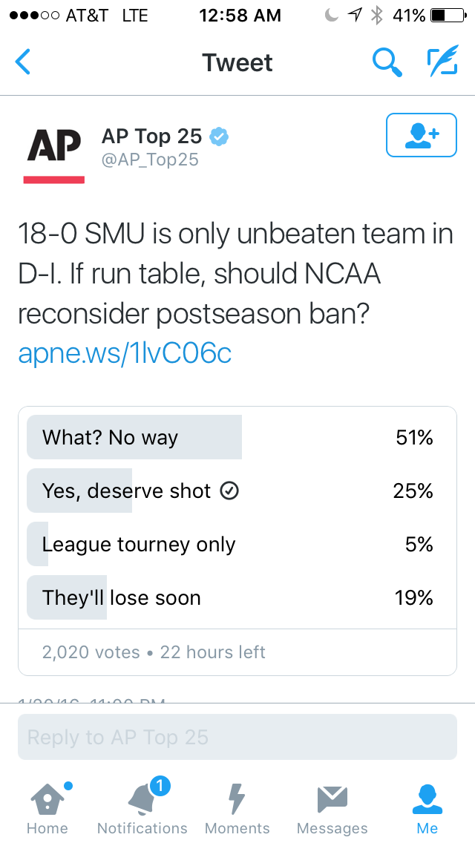Tap the @AP_Top25 handle
This screenshot has width=475, height=843.
tap(150, 160)
